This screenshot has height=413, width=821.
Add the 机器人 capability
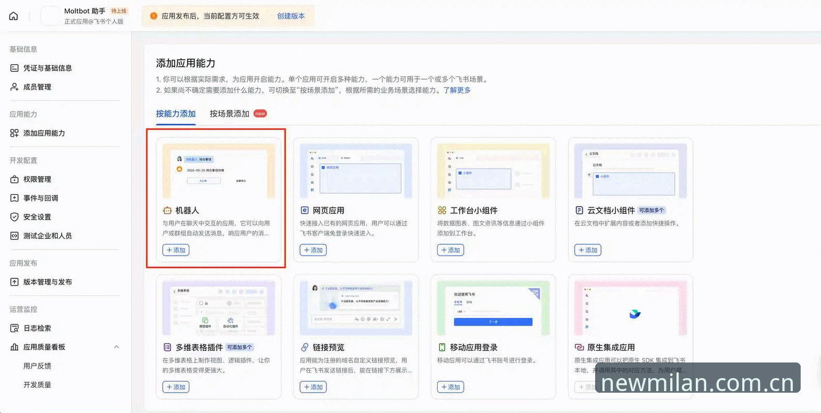[x=176, y=250]
